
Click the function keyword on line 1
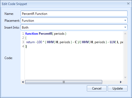32,34
